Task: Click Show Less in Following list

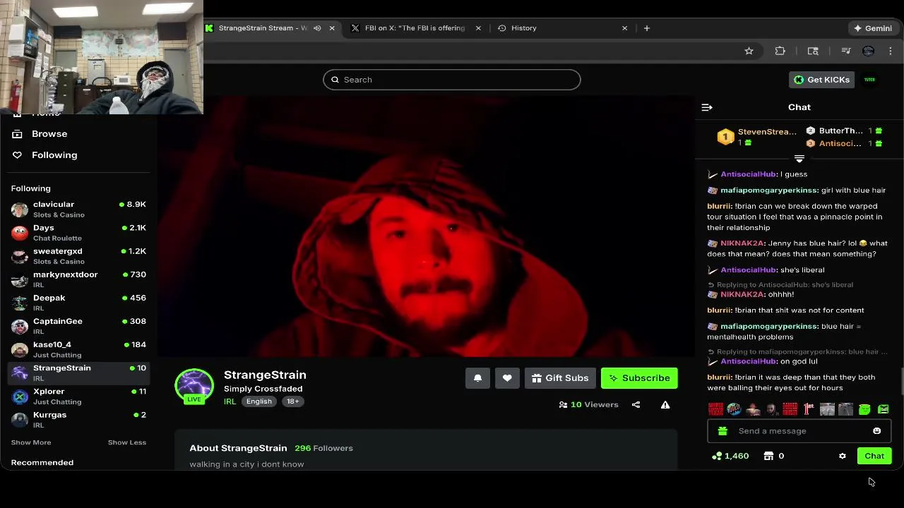Action: coord(127,442)
